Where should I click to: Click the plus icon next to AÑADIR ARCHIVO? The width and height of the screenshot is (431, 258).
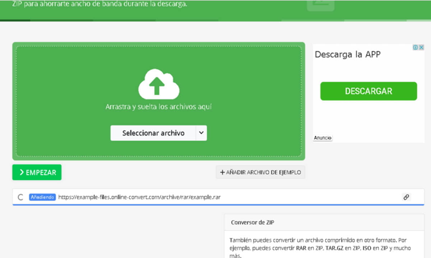click(x=222, y=172)
